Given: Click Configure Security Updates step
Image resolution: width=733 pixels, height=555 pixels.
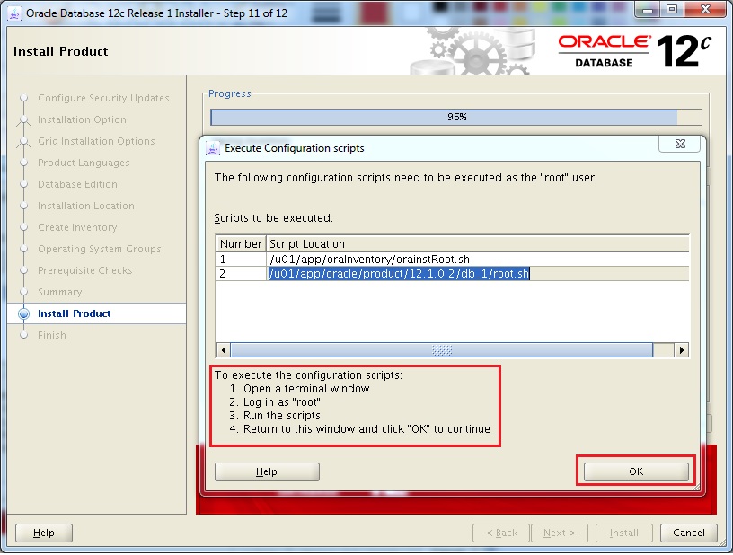Looking at the screenshot, I should click(x=102, y=98).
